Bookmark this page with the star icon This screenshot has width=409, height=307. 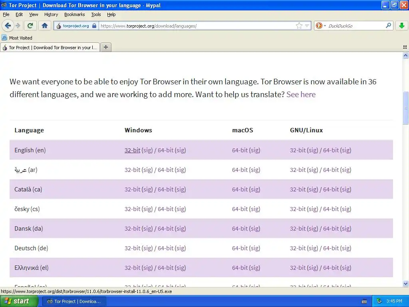click(299, 26)
